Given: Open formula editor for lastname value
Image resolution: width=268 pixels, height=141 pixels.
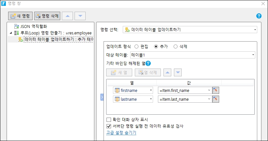Looking at the screenshot, I should pyautogui.click(x=215, y=99).
